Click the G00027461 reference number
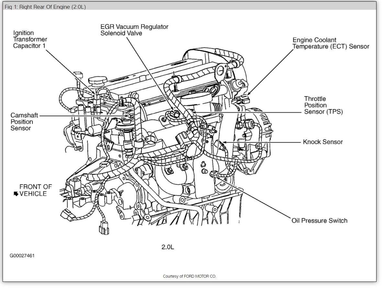The image size is (382, 288). point(22,256)
